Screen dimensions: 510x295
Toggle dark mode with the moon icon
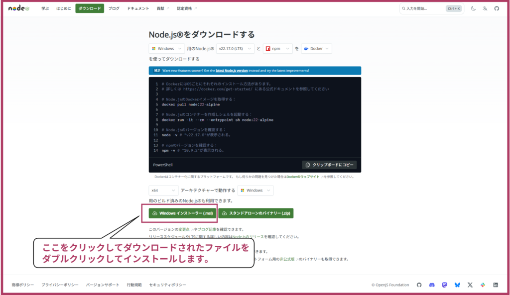473,8
